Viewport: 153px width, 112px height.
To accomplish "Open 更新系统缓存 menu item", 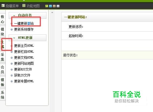I will tap(24, 30).
